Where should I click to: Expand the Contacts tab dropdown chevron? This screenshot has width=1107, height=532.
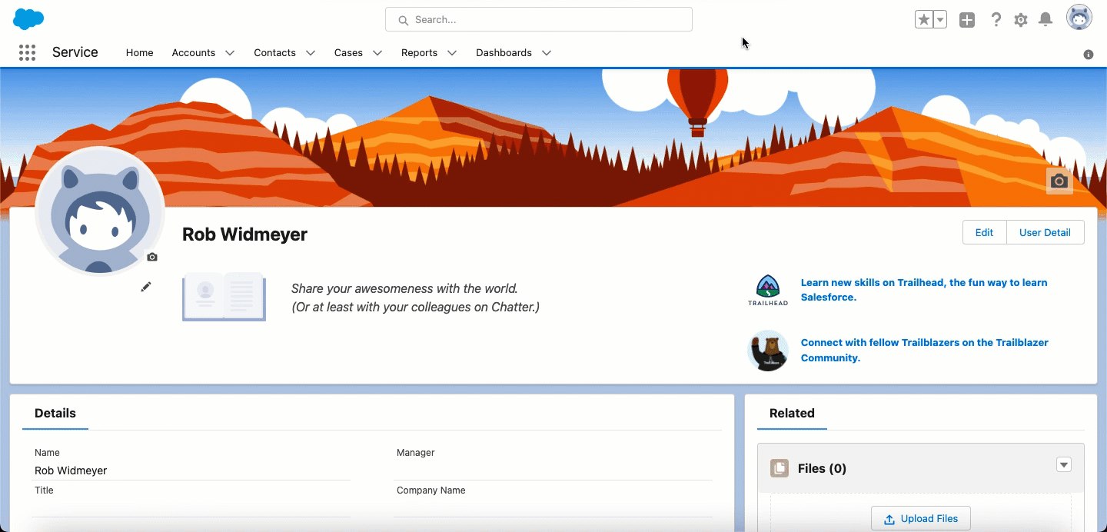(x=310, y=53)
